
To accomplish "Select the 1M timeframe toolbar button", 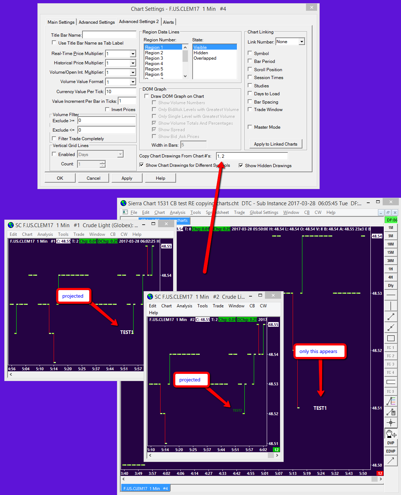I will [x=391, y=228].
